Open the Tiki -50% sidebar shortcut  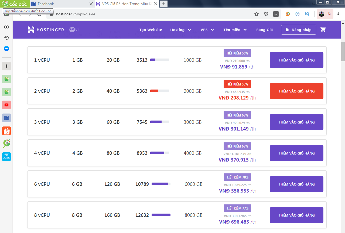6,157
